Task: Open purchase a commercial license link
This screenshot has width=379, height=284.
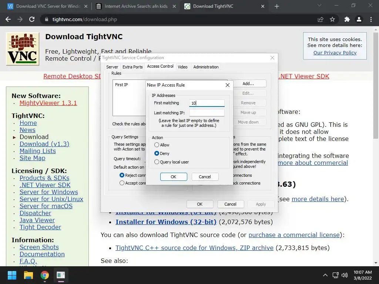Action: (x=294, y=235)
